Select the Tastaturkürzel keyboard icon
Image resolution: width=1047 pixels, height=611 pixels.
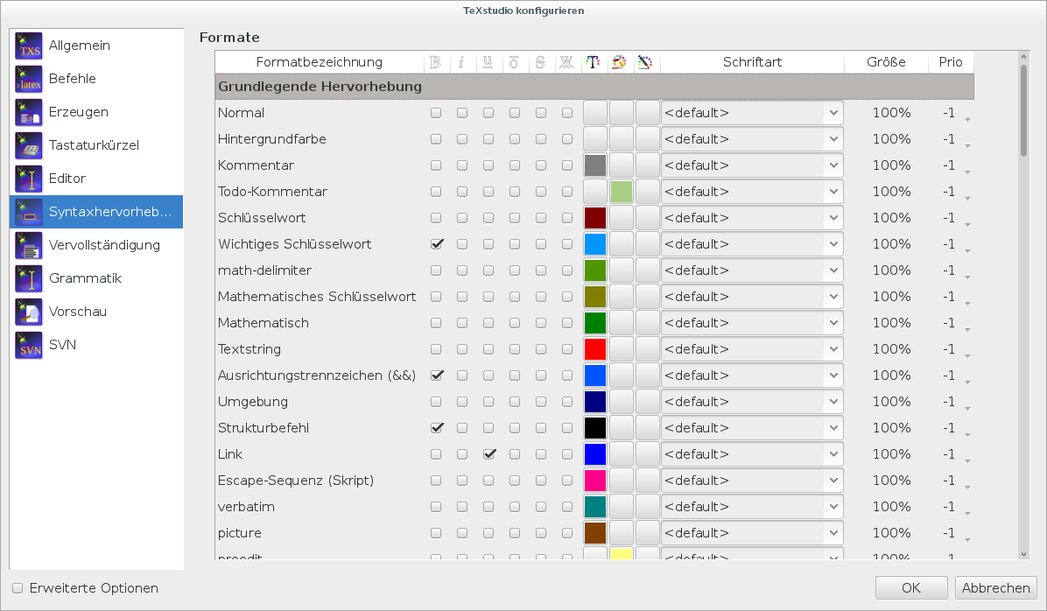pyautogui.click(x=29, y=145)
